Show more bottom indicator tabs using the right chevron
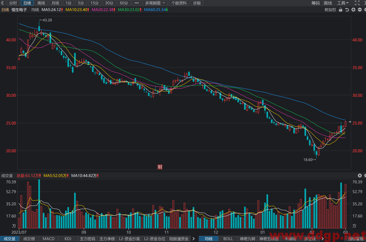The image size is (366, 242). 193,239
